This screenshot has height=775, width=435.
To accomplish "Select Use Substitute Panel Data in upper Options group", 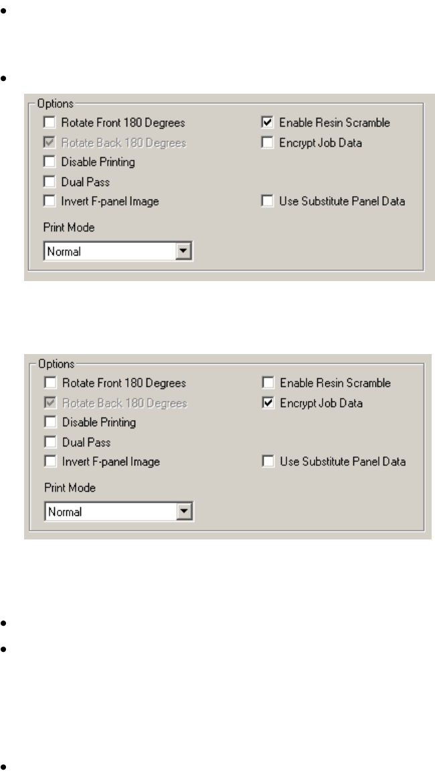I will click(x=267, y=201).
